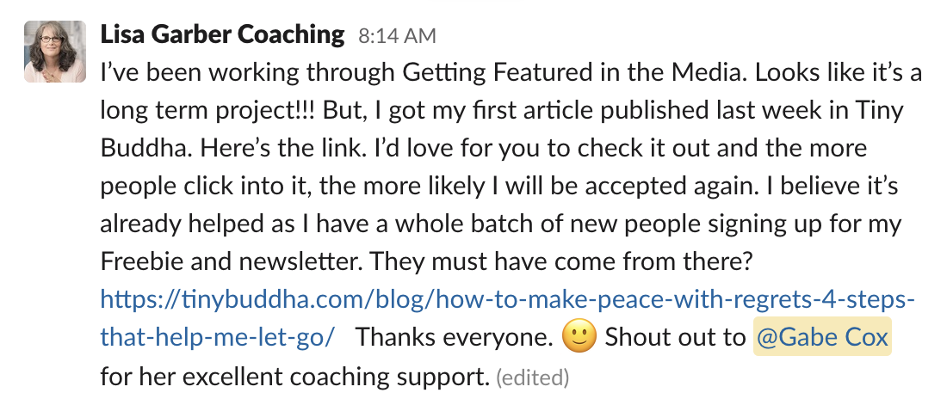Open the tinybuddha.com blog article link

(507, 299)
